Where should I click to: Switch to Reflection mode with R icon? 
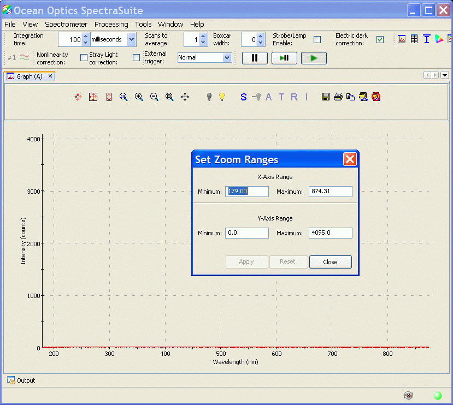pyautogui.click(x=294, y=97)
